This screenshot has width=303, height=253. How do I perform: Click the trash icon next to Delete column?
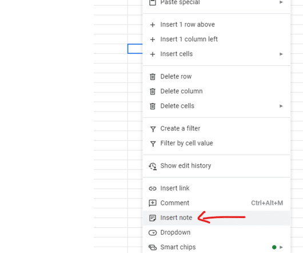[x=153, y=91]
